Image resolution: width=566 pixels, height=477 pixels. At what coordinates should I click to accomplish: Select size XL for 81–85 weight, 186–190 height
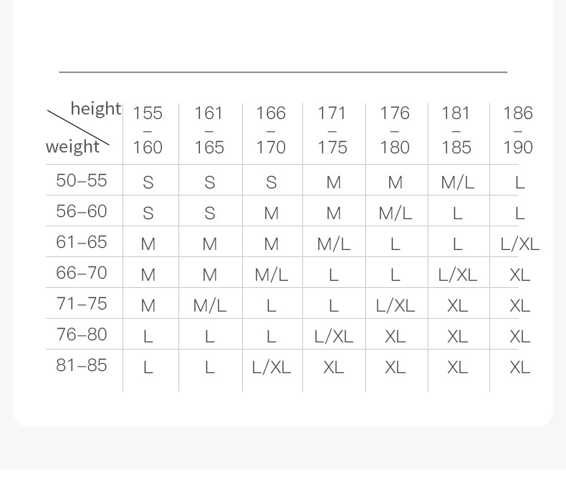click(x=519, y=367)
